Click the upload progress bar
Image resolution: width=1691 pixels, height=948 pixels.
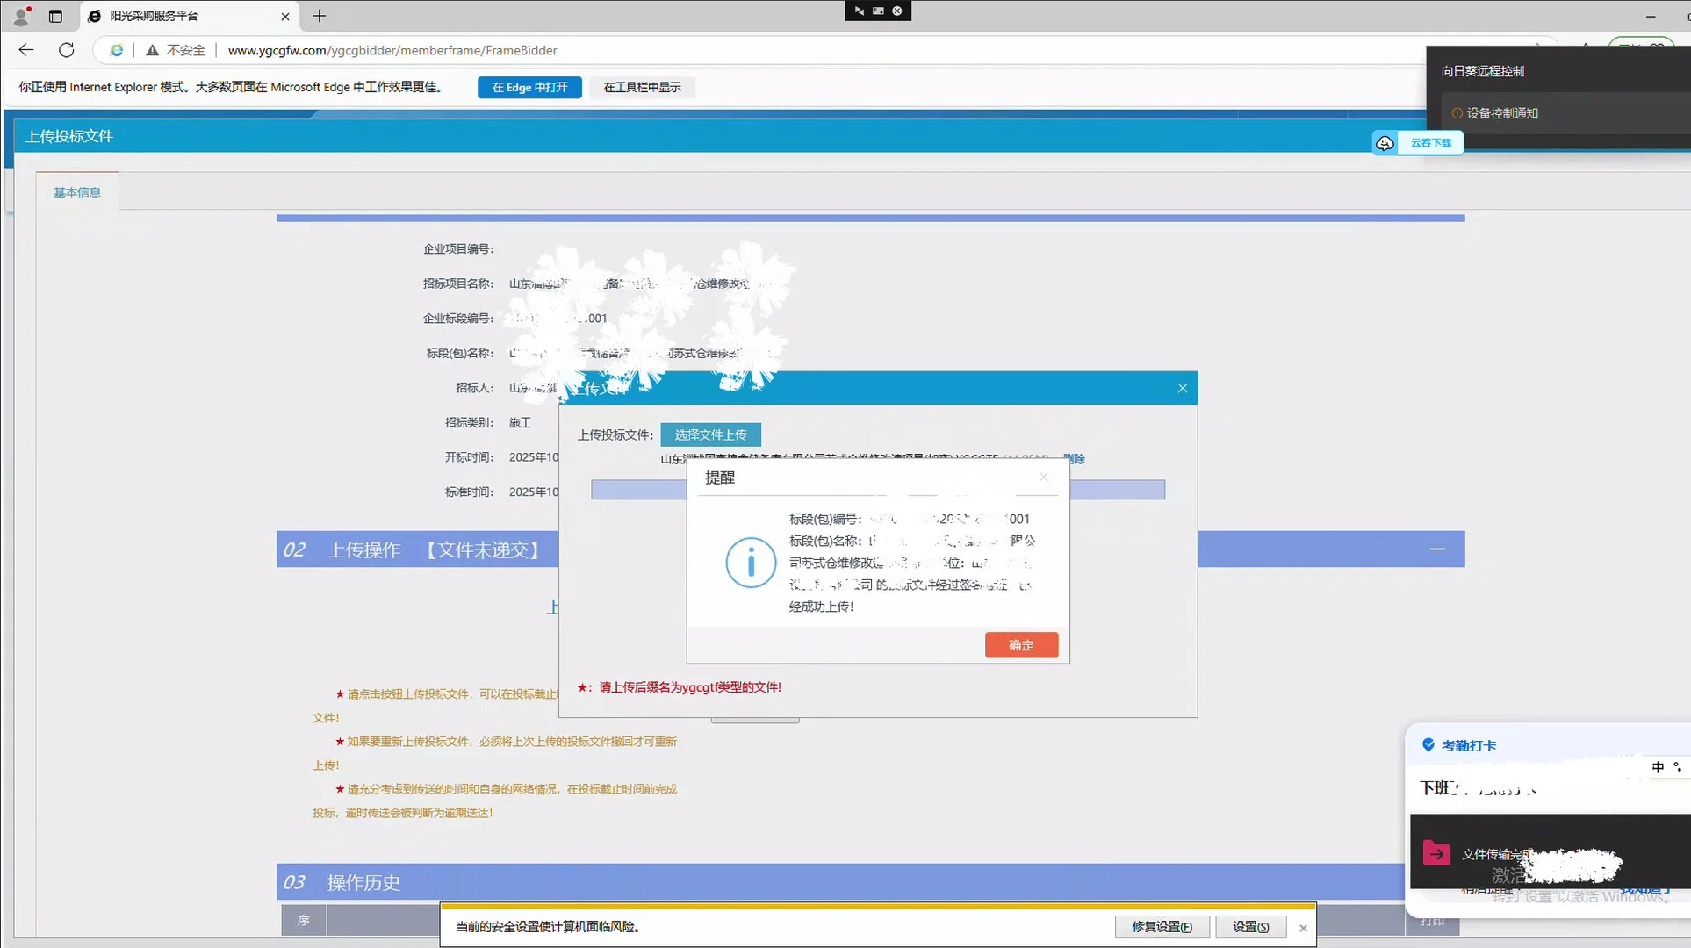(x=637, y=490)
